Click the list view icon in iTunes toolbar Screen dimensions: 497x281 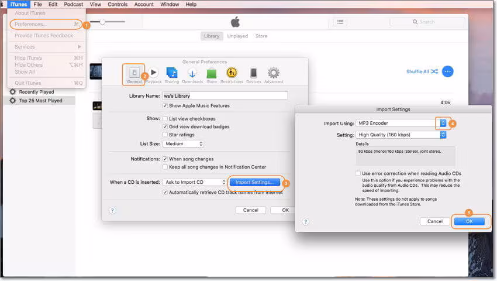[340, 22]
